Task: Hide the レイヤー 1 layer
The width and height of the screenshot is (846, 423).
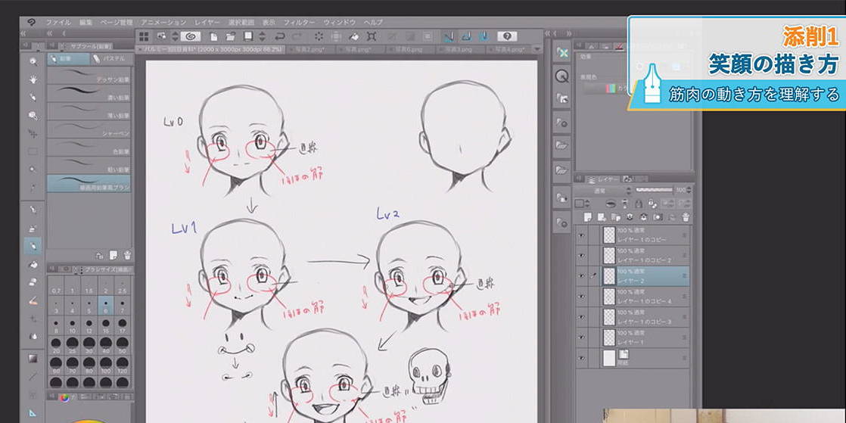Action: [582, 337]
